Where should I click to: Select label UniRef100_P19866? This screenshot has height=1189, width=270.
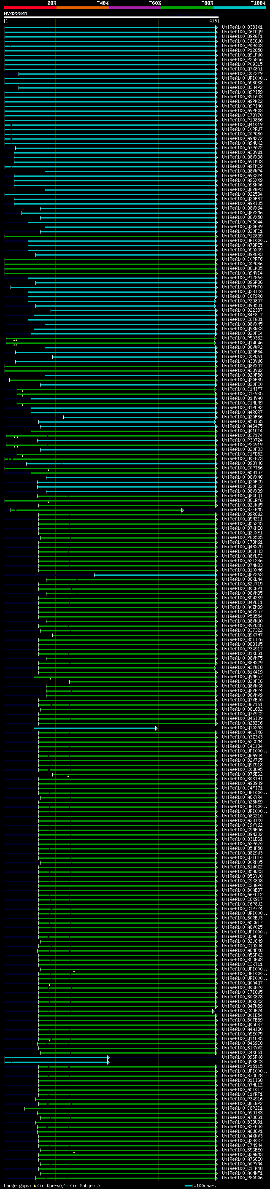(x=242, y=120)
